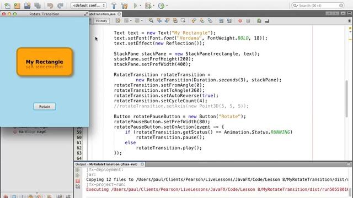This screenshot has height=198, width=353.
Task: Click minimize Output panel icon
Action: 349,164
